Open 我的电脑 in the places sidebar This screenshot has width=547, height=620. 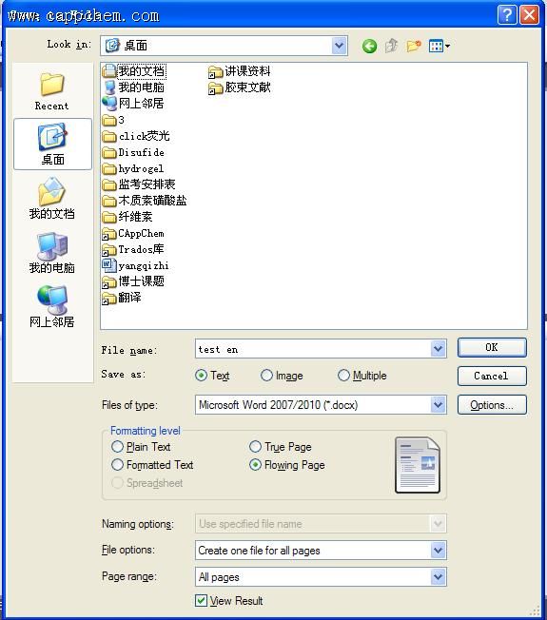click(51, 252)
